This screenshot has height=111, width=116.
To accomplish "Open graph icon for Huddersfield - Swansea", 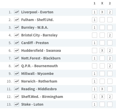I will tap(17, 51).
